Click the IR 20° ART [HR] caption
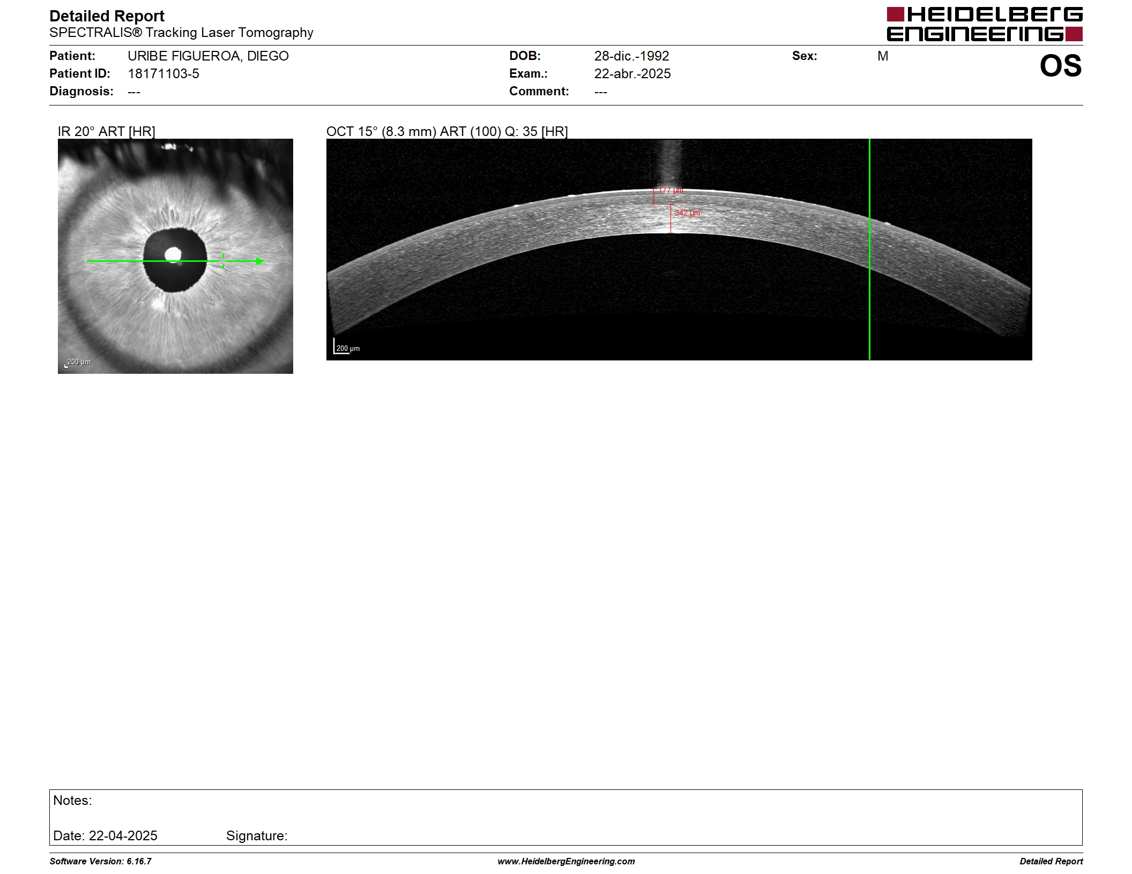The width and height of the screenshot is (1132, 874). pos(107,131)
